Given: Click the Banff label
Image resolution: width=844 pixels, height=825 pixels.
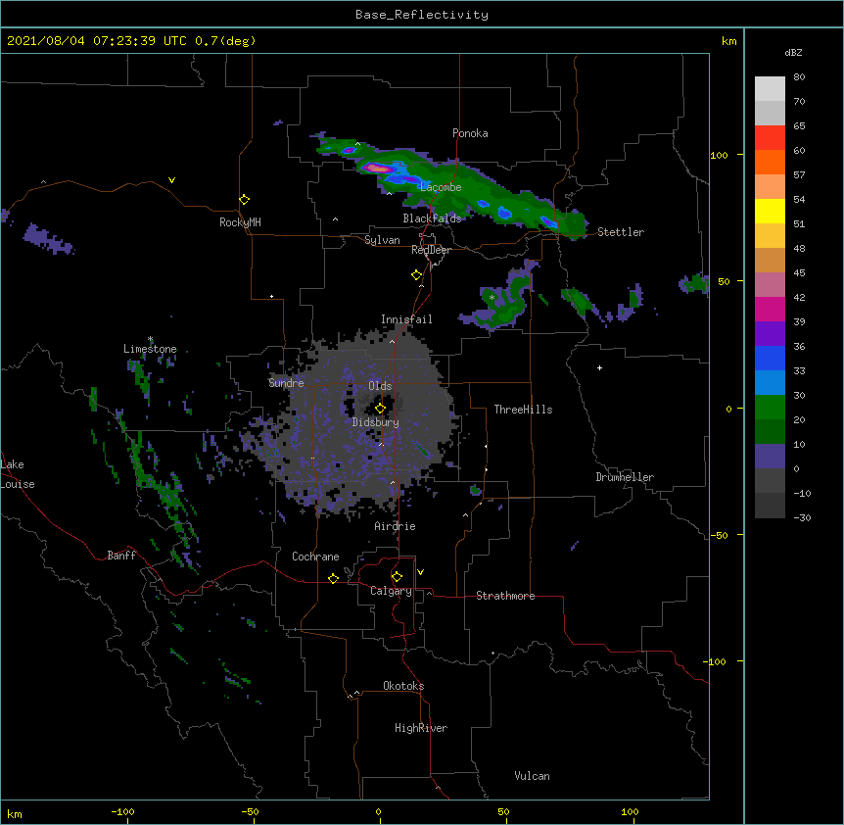Looking at the screenshot, I should tap(121, 556).
